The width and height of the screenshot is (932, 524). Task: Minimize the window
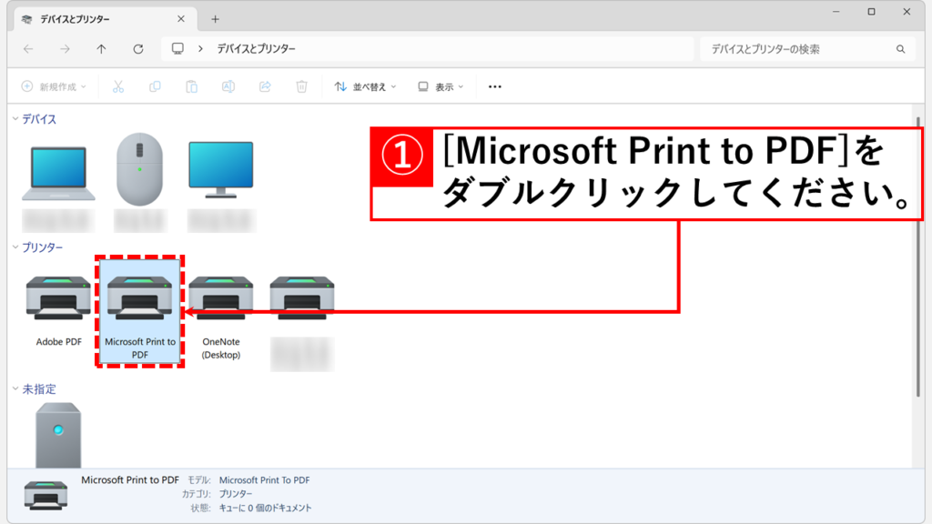point(836,12)
